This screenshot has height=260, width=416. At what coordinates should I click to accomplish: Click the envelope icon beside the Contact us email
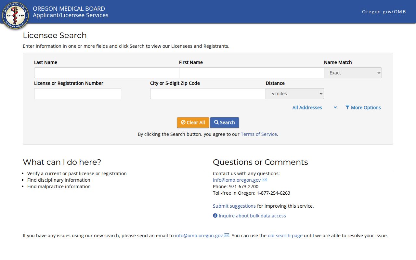tap(265, 180)
